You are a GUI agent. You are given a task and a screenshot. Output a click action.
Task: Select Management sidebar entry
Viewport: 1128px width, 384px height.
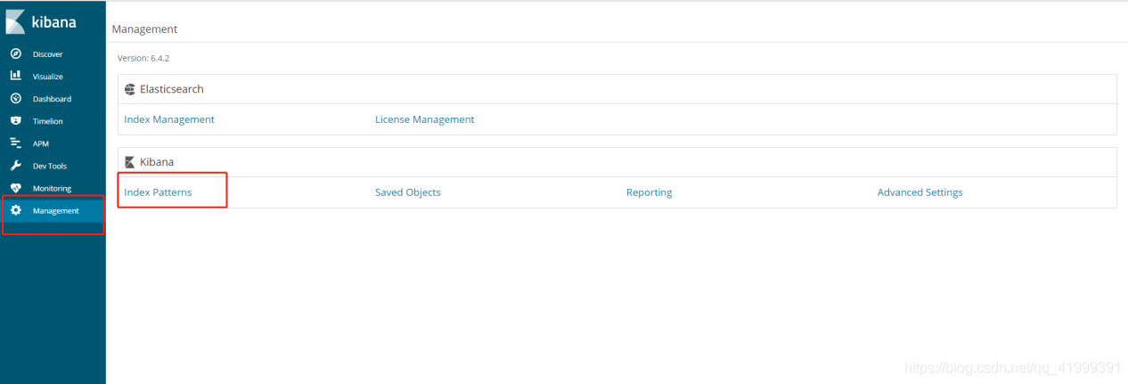[53, 210]
